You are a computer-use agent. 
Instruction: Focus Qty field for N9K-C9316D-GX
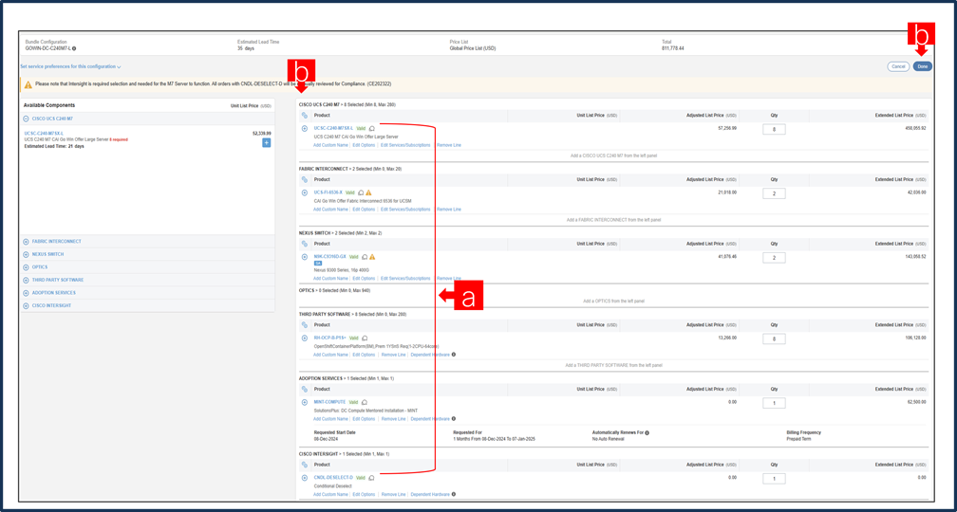coord(774,257)
